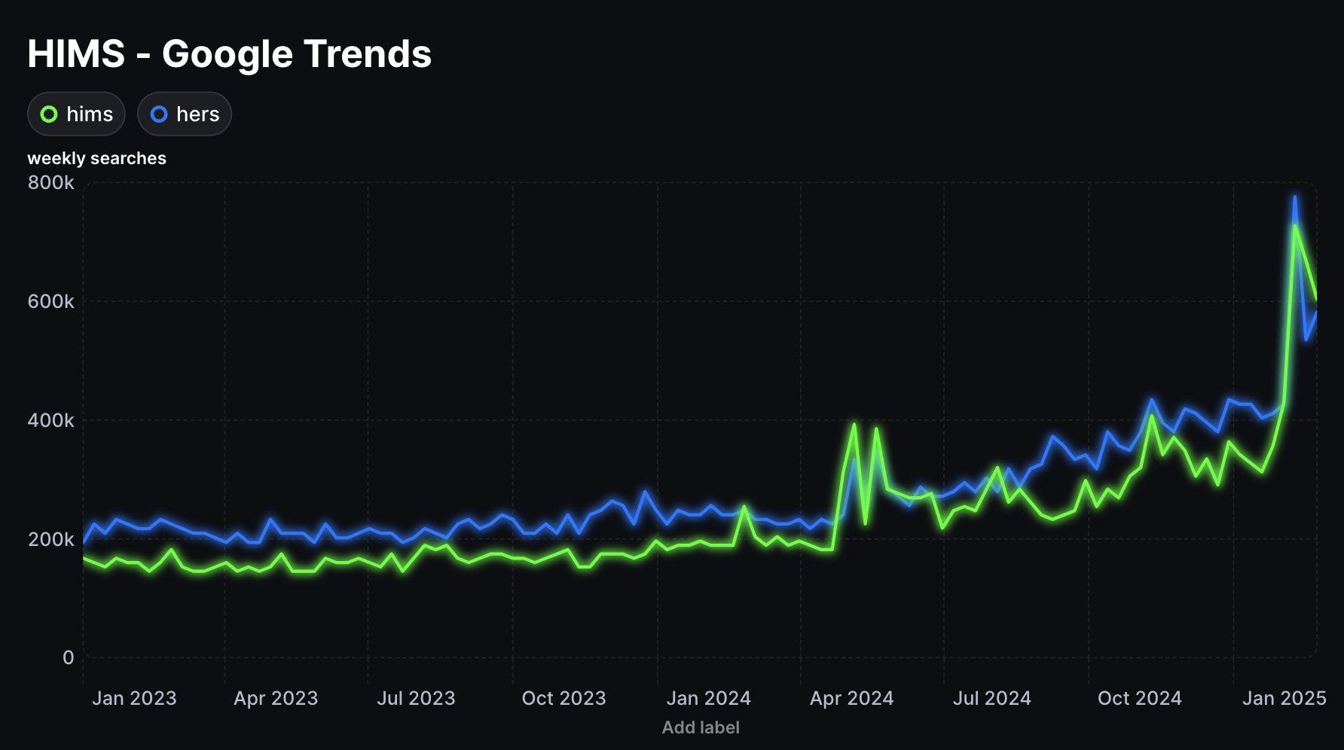Click the Apr 2023 x-axis label

point(276,698)
